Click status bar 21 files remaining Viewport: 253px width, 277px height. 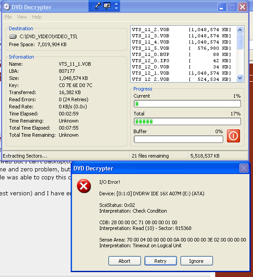[150, 156]
